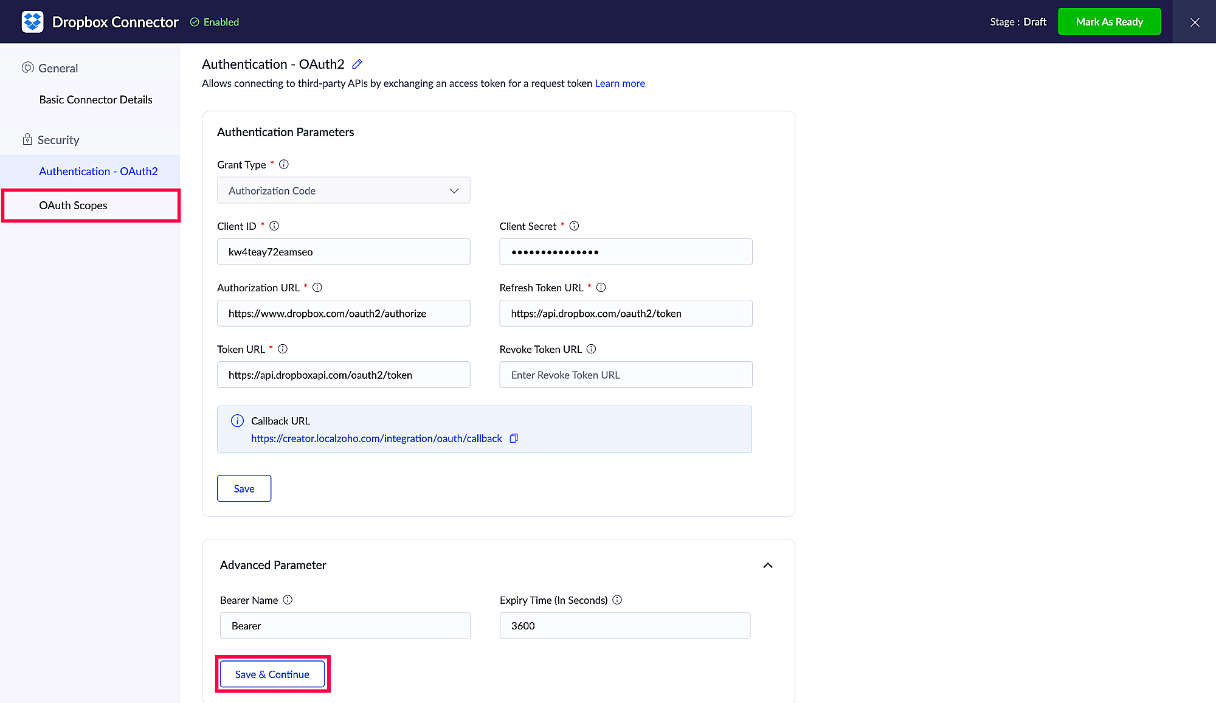Click the Enter Revoke Token URL field
The height and width of the screenshot is (703, 1216).
626,375
